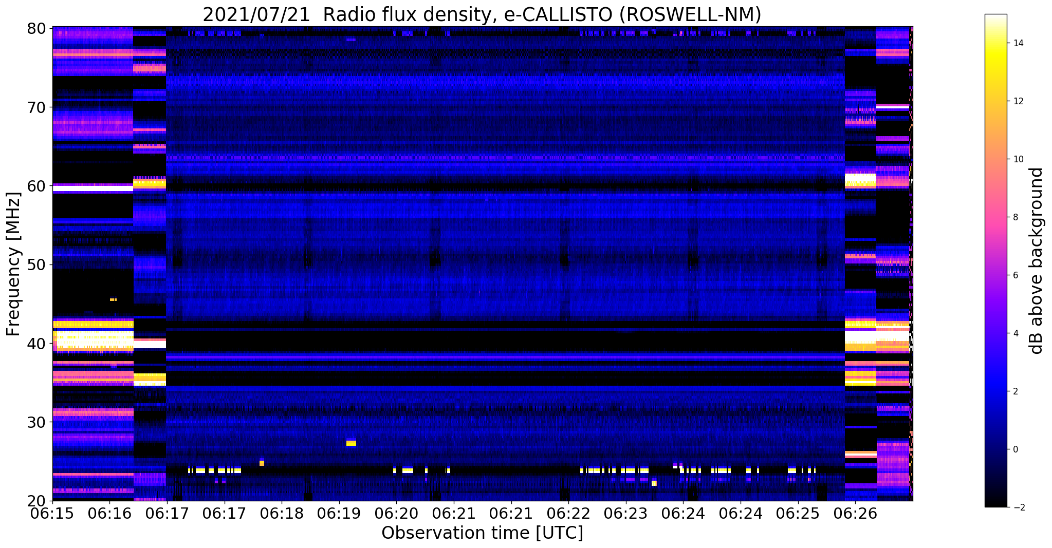Click the 06:20 time tick label
The height and width of the screenshot is (548, 1052).
click(x=396, y=513)
